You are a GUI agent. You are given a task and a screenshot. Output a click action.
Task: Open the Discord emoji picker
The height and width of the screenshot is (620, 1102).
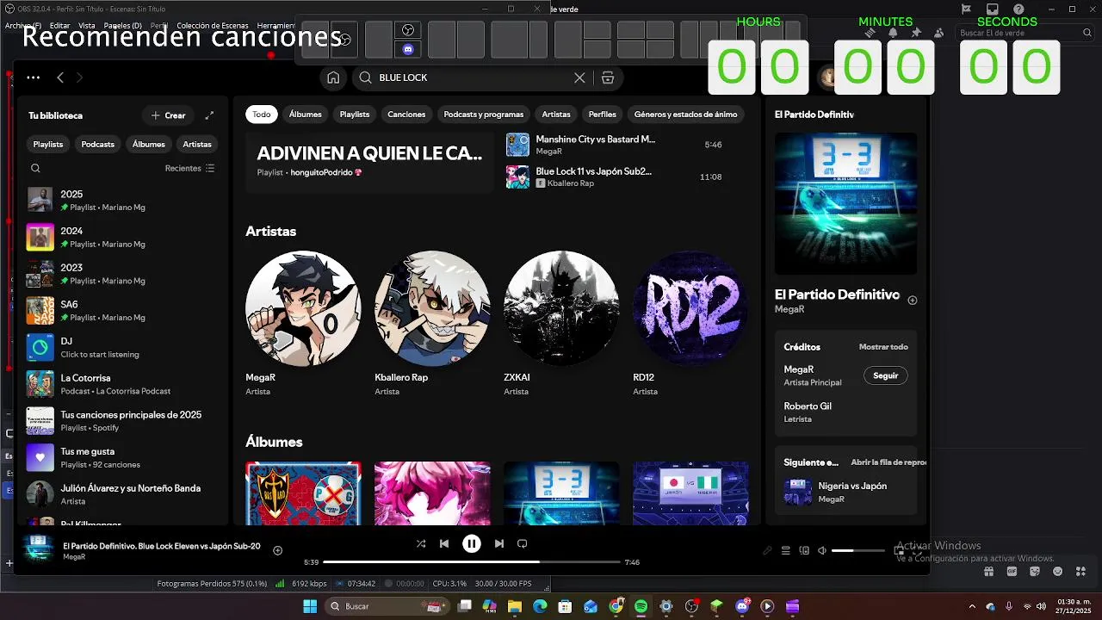(x=1057, y=571)
